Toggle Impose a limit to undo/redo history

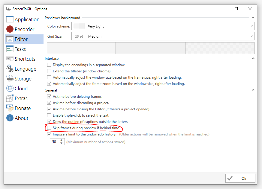49,134
